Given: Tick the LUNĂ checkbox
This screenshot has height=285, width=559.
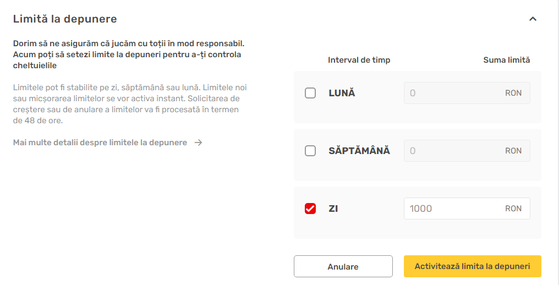Looking at the screenshot, I should point(310,93).
